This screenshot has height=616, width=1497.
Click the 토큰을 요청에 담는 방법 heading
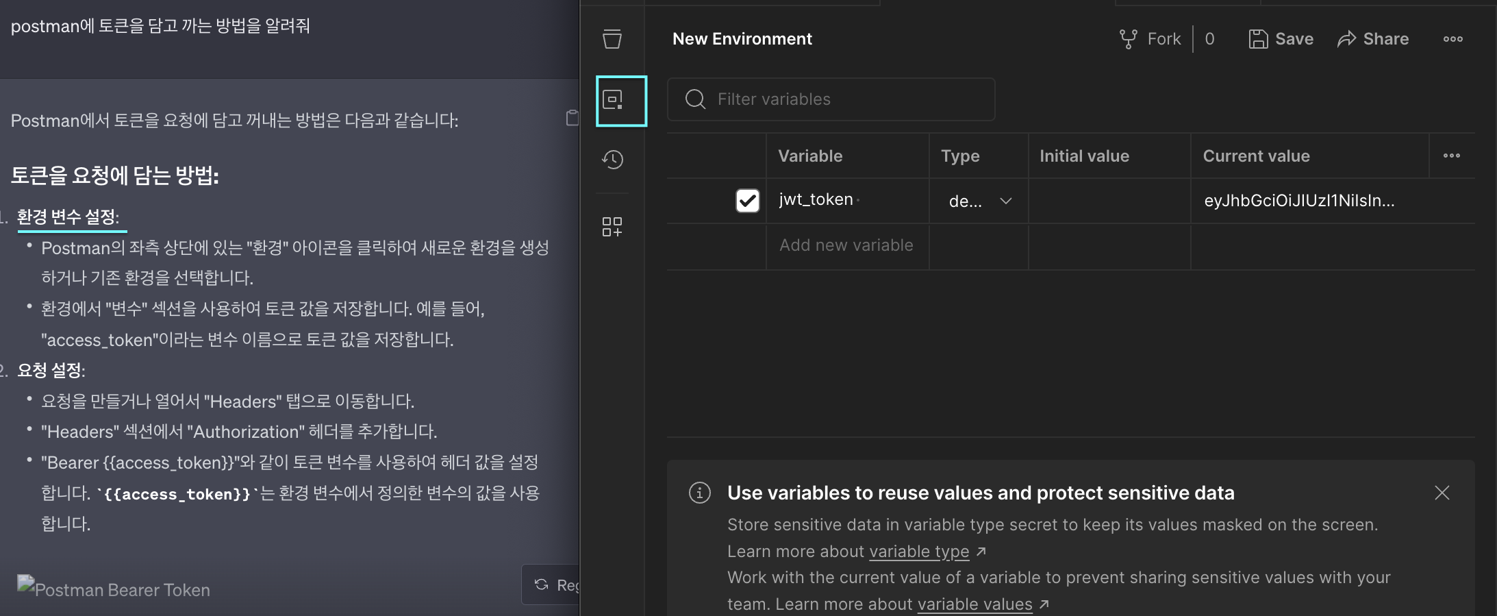pos(114,175)
